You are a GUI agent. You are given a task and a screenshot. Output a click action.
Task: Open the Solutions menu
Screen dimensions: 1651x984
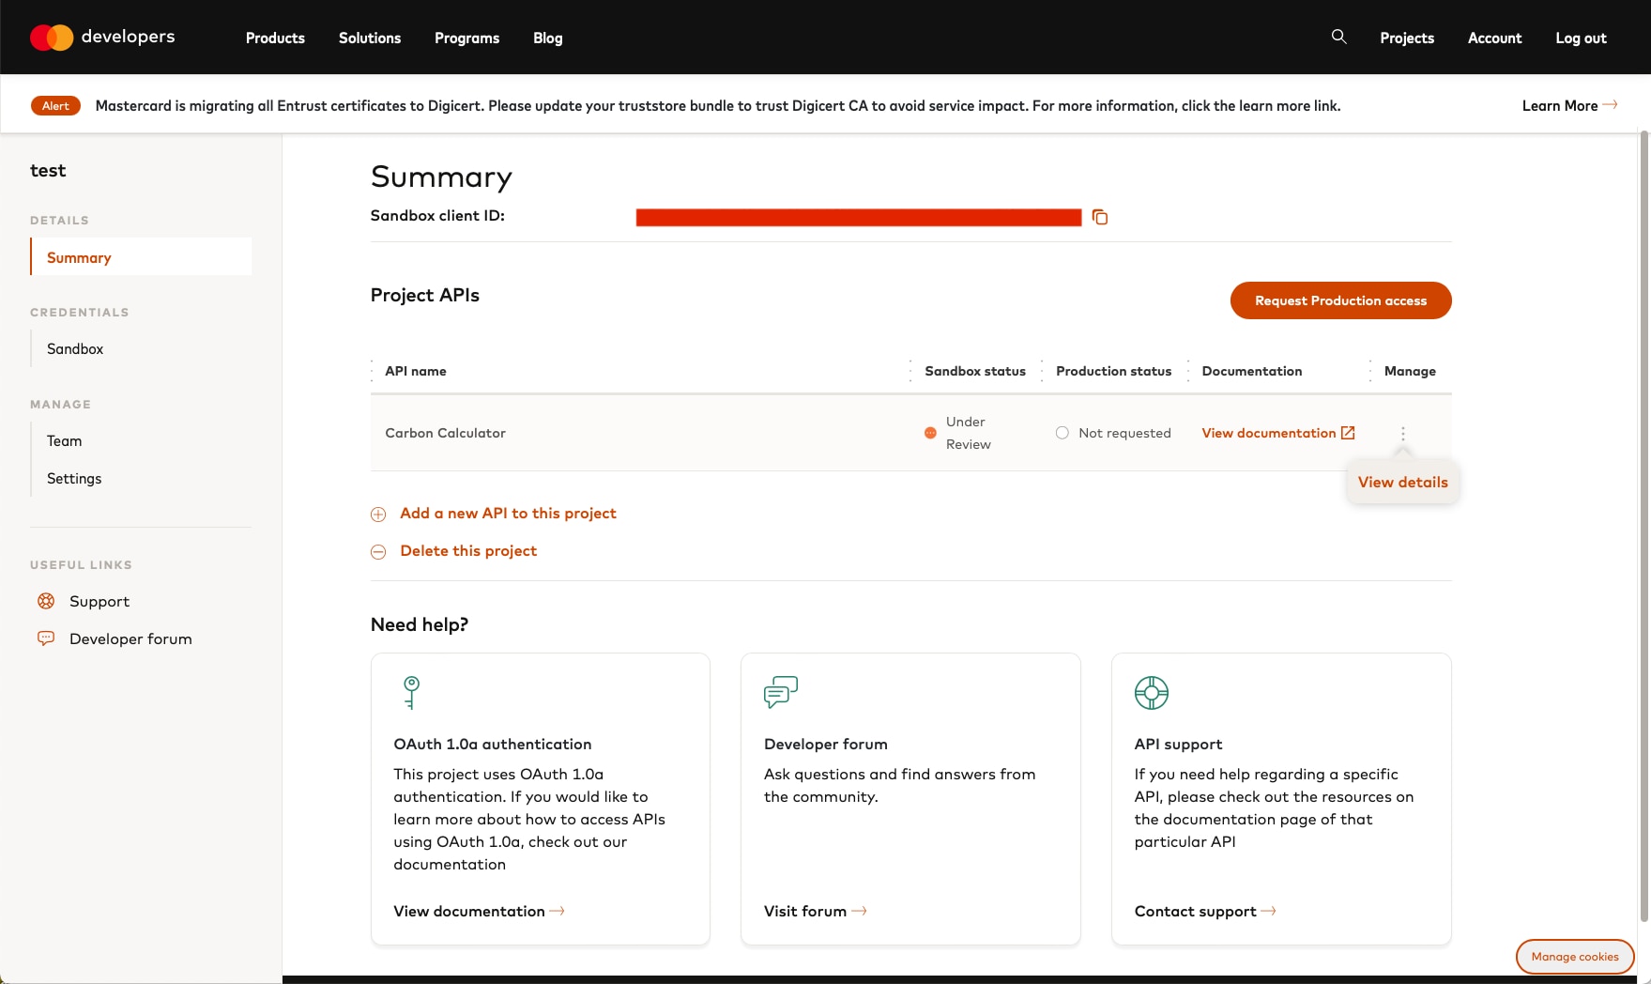coord(370,38)
